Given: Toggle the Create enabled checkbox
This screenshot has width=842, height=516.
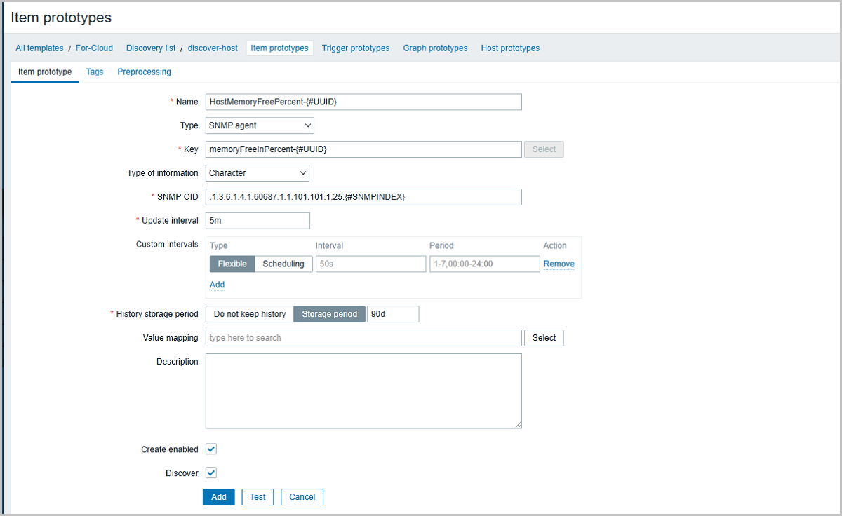Looking at the screenshot, I should 211,449.
